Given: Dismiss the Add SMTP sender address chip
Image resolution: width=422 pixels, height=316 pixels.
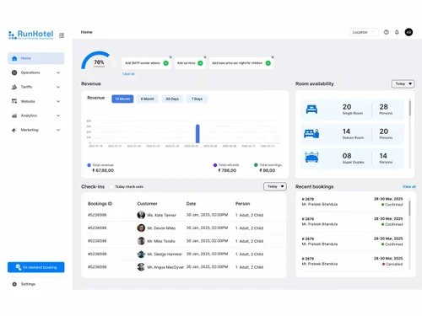Looking at the screenshot, I should (x=170, y=57).
